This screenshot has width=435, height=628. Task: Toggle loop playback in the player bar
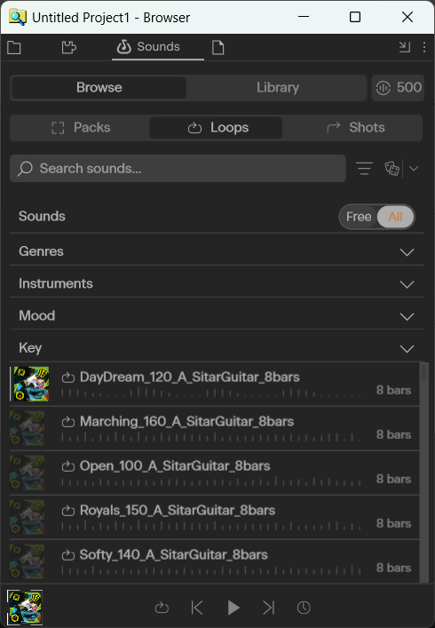click(x=162, y=608)
